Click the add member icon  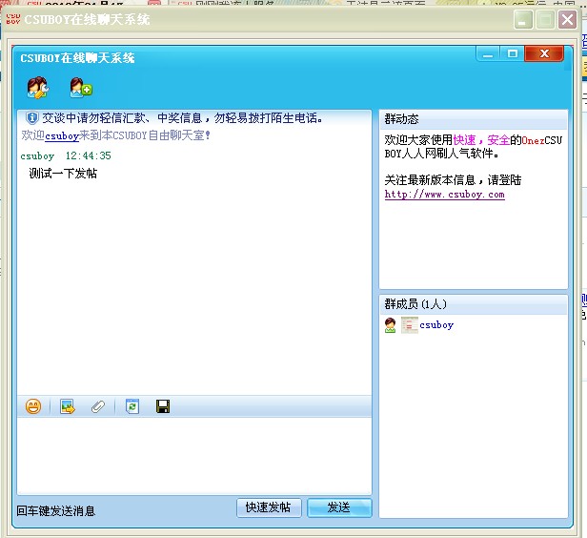click(80, 89)
